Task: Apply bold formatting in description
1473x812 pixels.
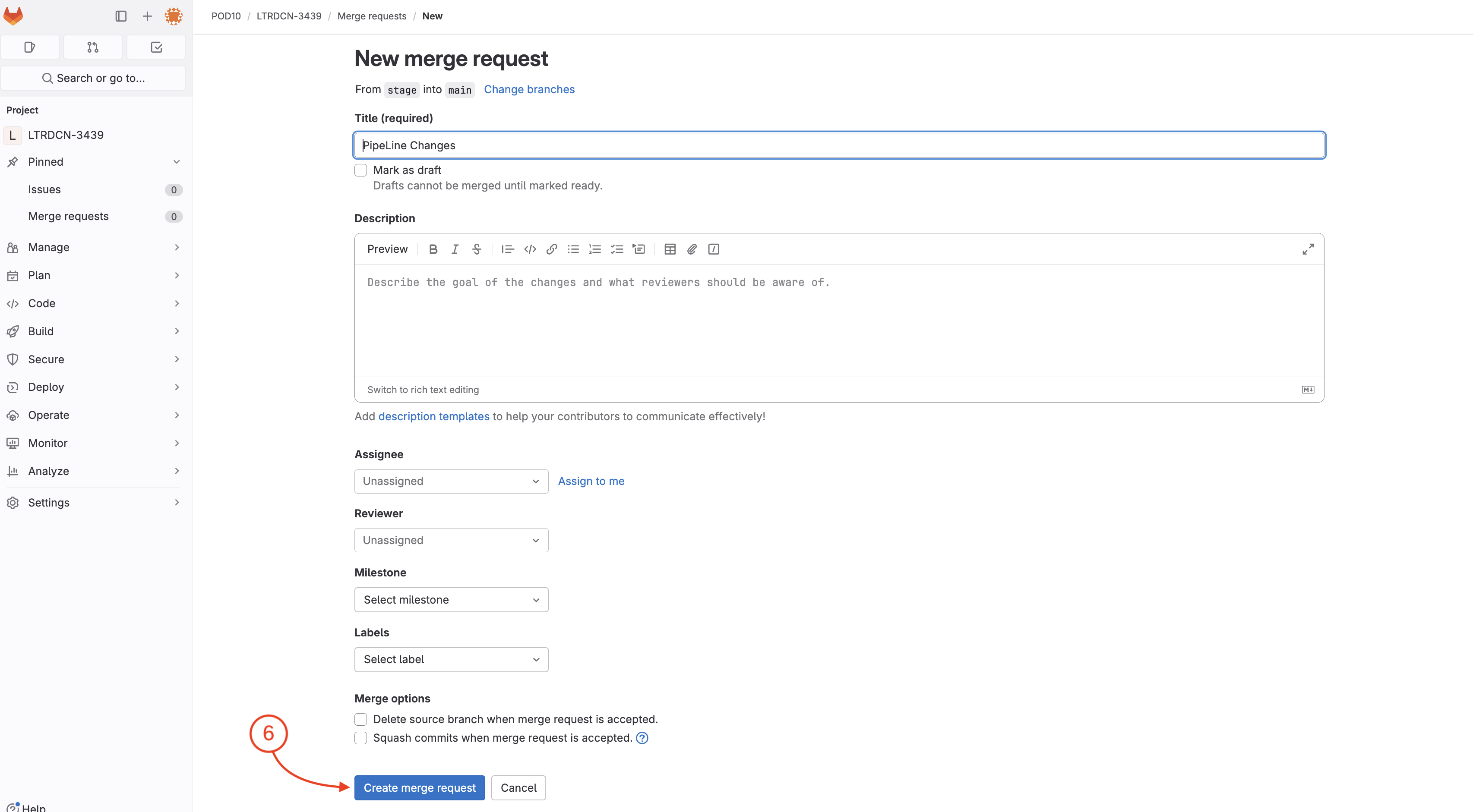Action: 433,249
